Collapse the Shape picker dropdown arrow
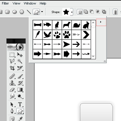Screen dimensions: 121x121 (x=72, y=12)
